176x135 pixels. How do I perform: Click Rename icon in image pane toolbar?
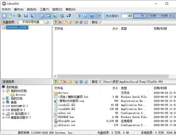[69, 22]
